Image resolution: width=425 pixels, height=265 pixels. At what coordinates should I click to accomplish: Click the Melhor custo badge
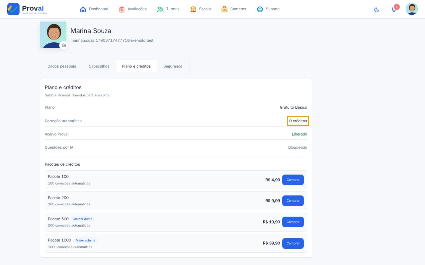tap(83, 219)
